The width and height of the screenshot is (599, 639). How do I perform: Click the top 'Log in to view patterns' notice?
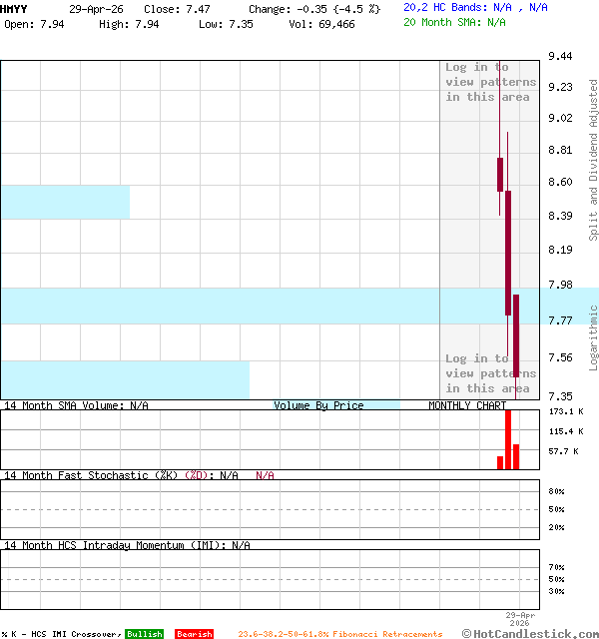click(490, 82)
